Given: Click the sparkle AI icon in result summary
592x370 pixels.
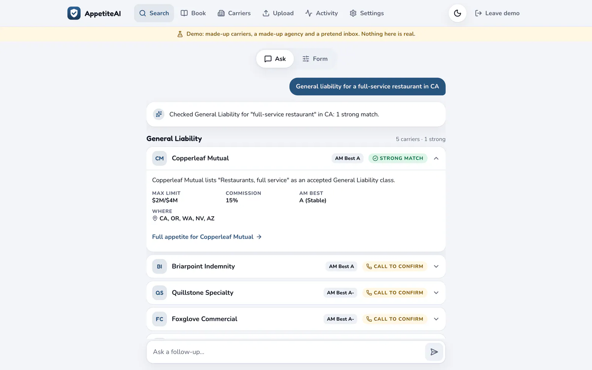Looking at the screenshot, I should 159,114.
